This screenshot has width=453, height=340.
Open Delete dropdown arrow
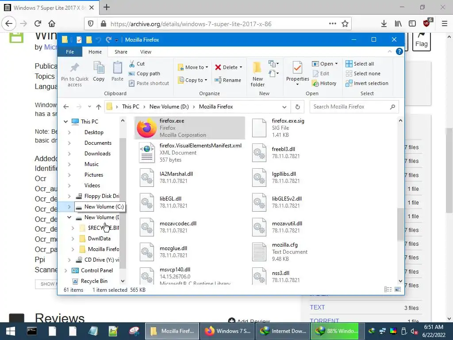coord(241,67)
